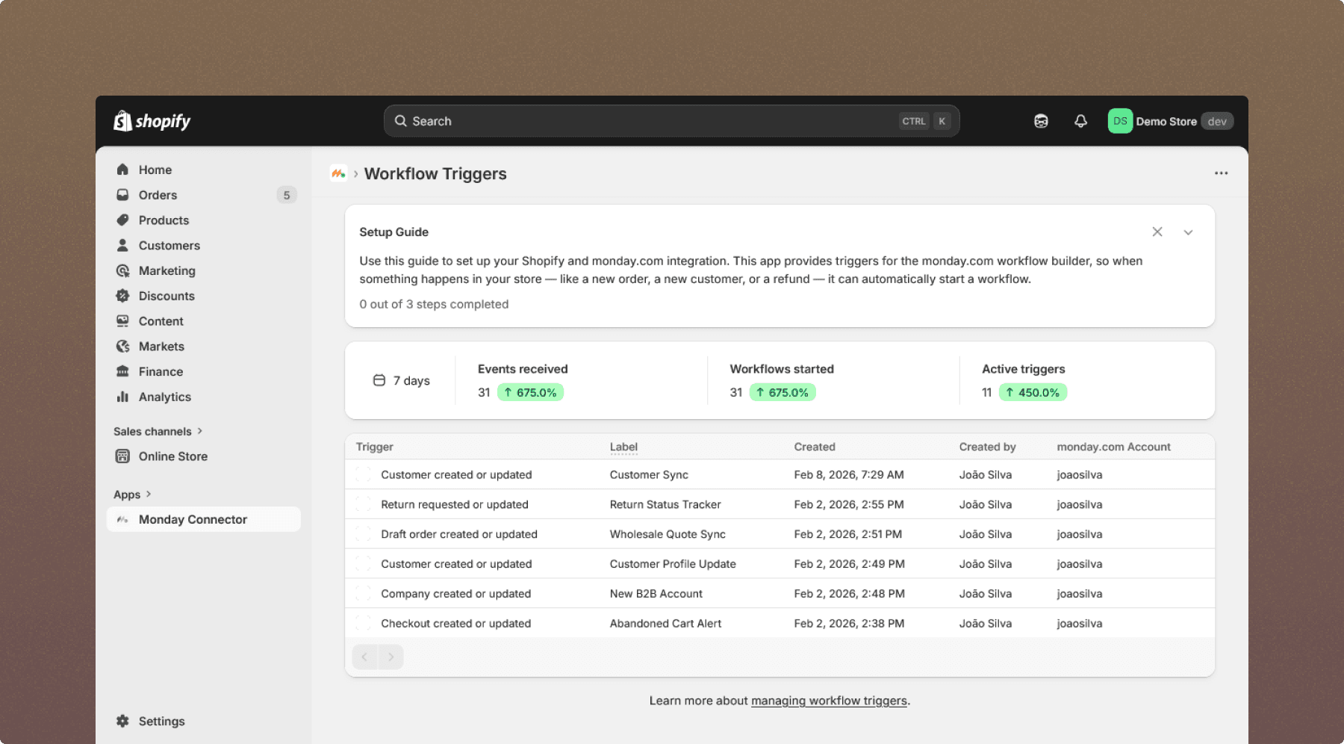Click the Orders inbox icon
This screenshot has width=1344, height=744.
click(122, 195)
